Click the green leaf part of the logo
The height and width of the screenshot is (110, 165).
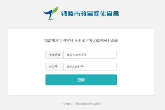pyautogui.click(x=55, y=11)
